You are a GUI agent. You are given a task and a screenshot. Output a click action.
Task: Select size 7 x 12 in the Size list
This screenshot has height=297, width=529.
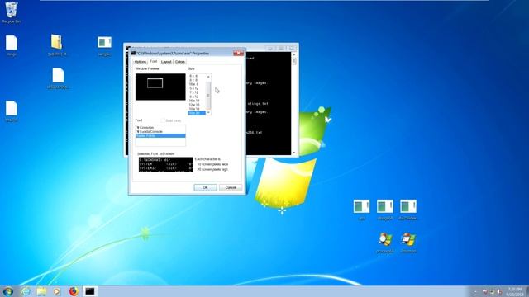(197, 92)
